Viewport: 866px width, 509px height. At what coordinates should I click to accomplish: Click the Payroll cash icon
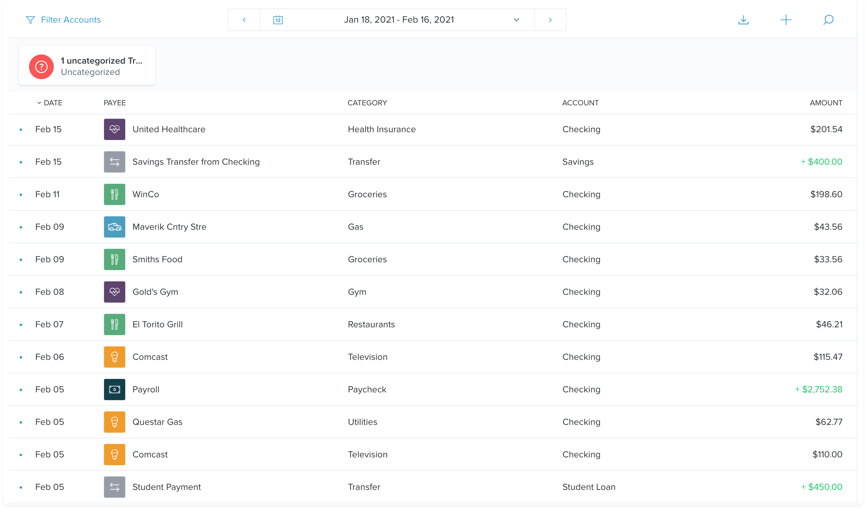point(114,390)
